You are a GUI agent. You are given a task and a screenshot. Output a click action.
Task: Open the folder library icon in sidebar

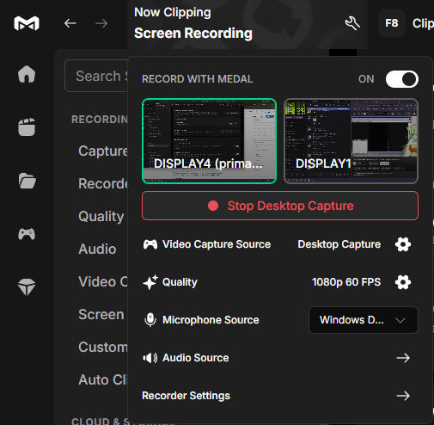click(x=27, y=181)
